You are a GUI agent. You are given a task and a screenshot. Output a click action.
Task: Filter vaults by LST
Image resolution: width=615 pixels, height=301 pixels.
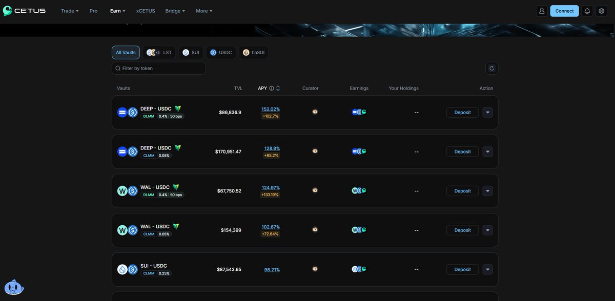coord(159,52)
